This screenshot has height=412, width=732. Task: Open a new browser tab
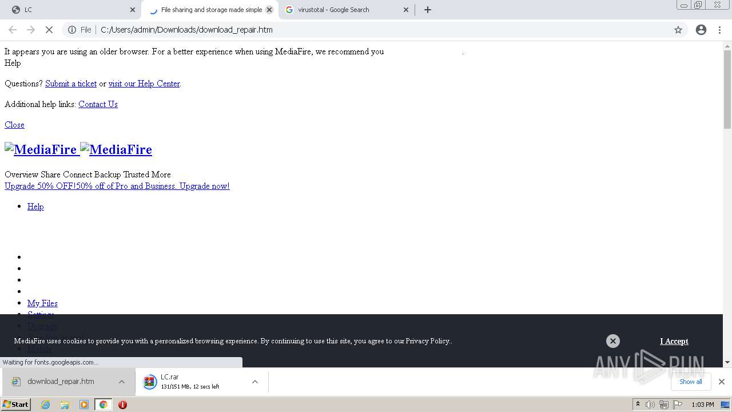pyautogui.click(x=428, y=10)
